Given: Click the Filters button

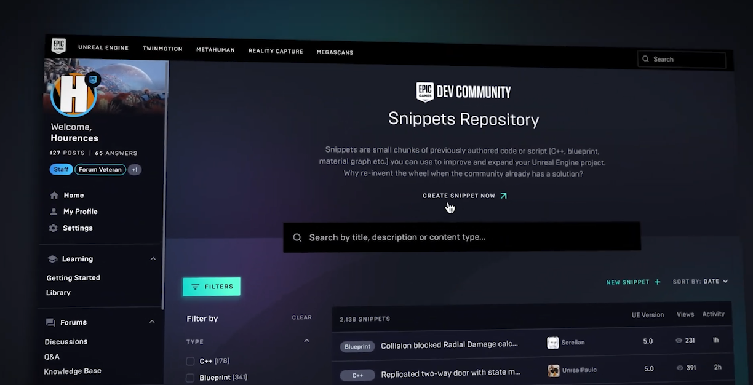Looking at the screenshot, I should tap(212, 287).
